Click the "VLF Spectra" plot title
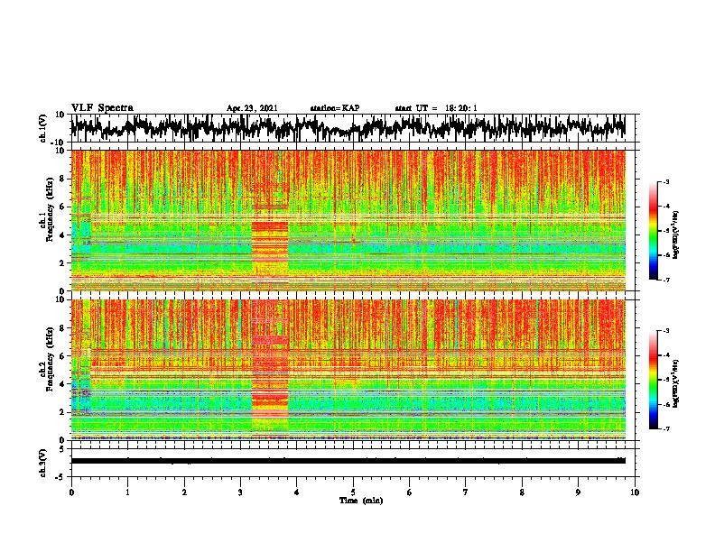Viewport: 715px width, 552px height. (102, 108)
